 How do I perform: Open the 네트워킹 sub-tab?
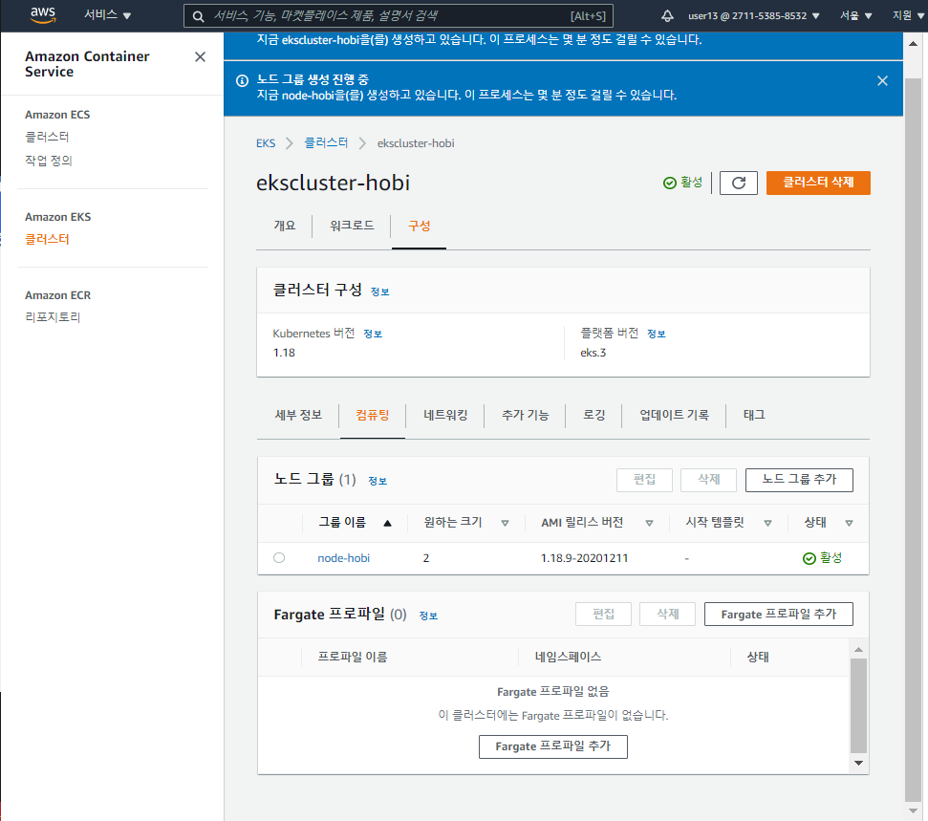[445, 416]
